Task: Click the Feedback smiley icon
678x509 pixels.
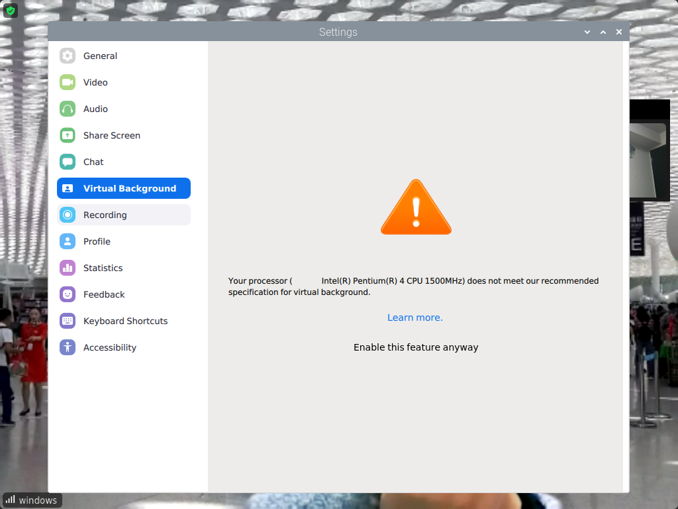Action: click(68, 294)
